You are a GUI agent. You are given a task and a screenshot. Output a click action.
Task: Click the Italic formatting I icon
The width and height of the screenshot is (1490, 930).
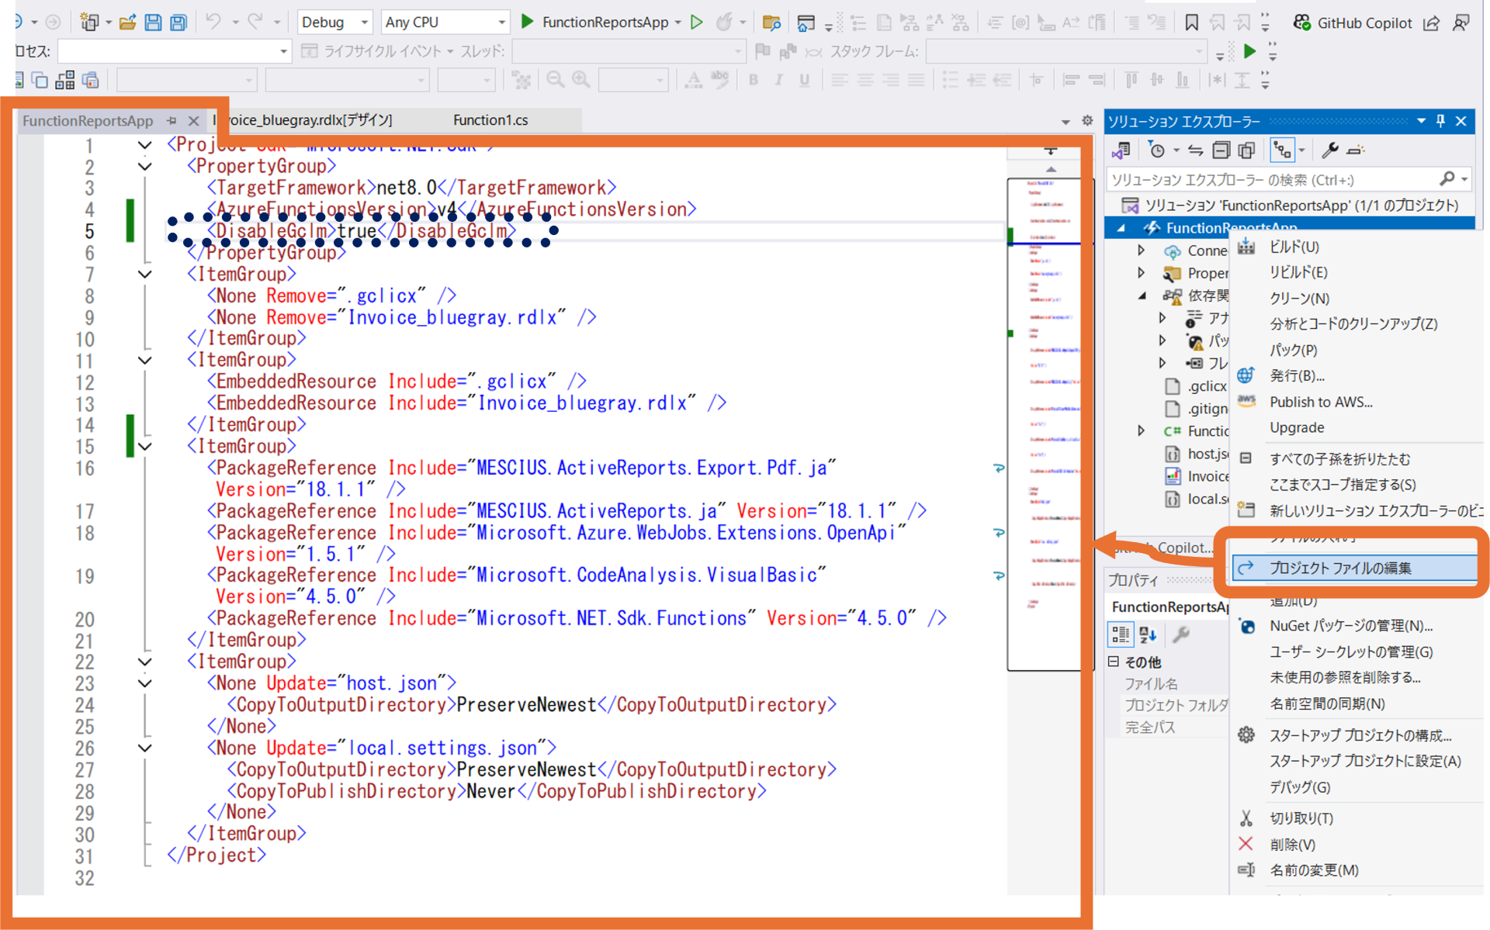tap(778, 79)
